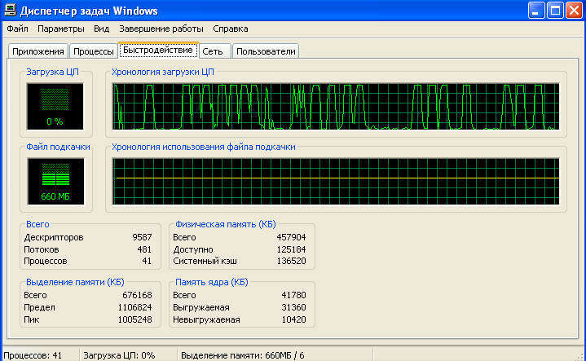
Task: Click the CPU usage history graph
Action: click(336, 107)
